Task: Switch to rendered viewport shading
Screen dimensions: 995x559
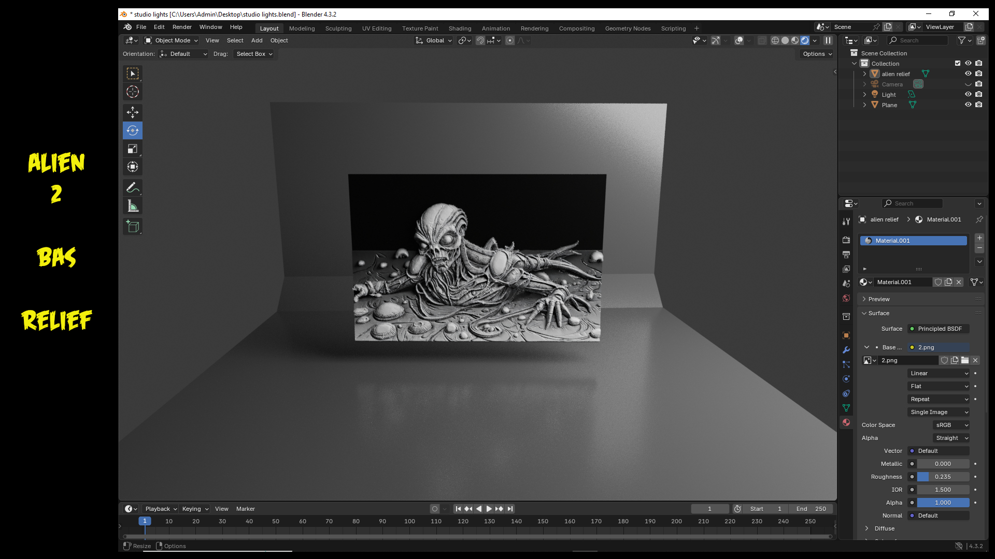Action: tap(805, 40)
